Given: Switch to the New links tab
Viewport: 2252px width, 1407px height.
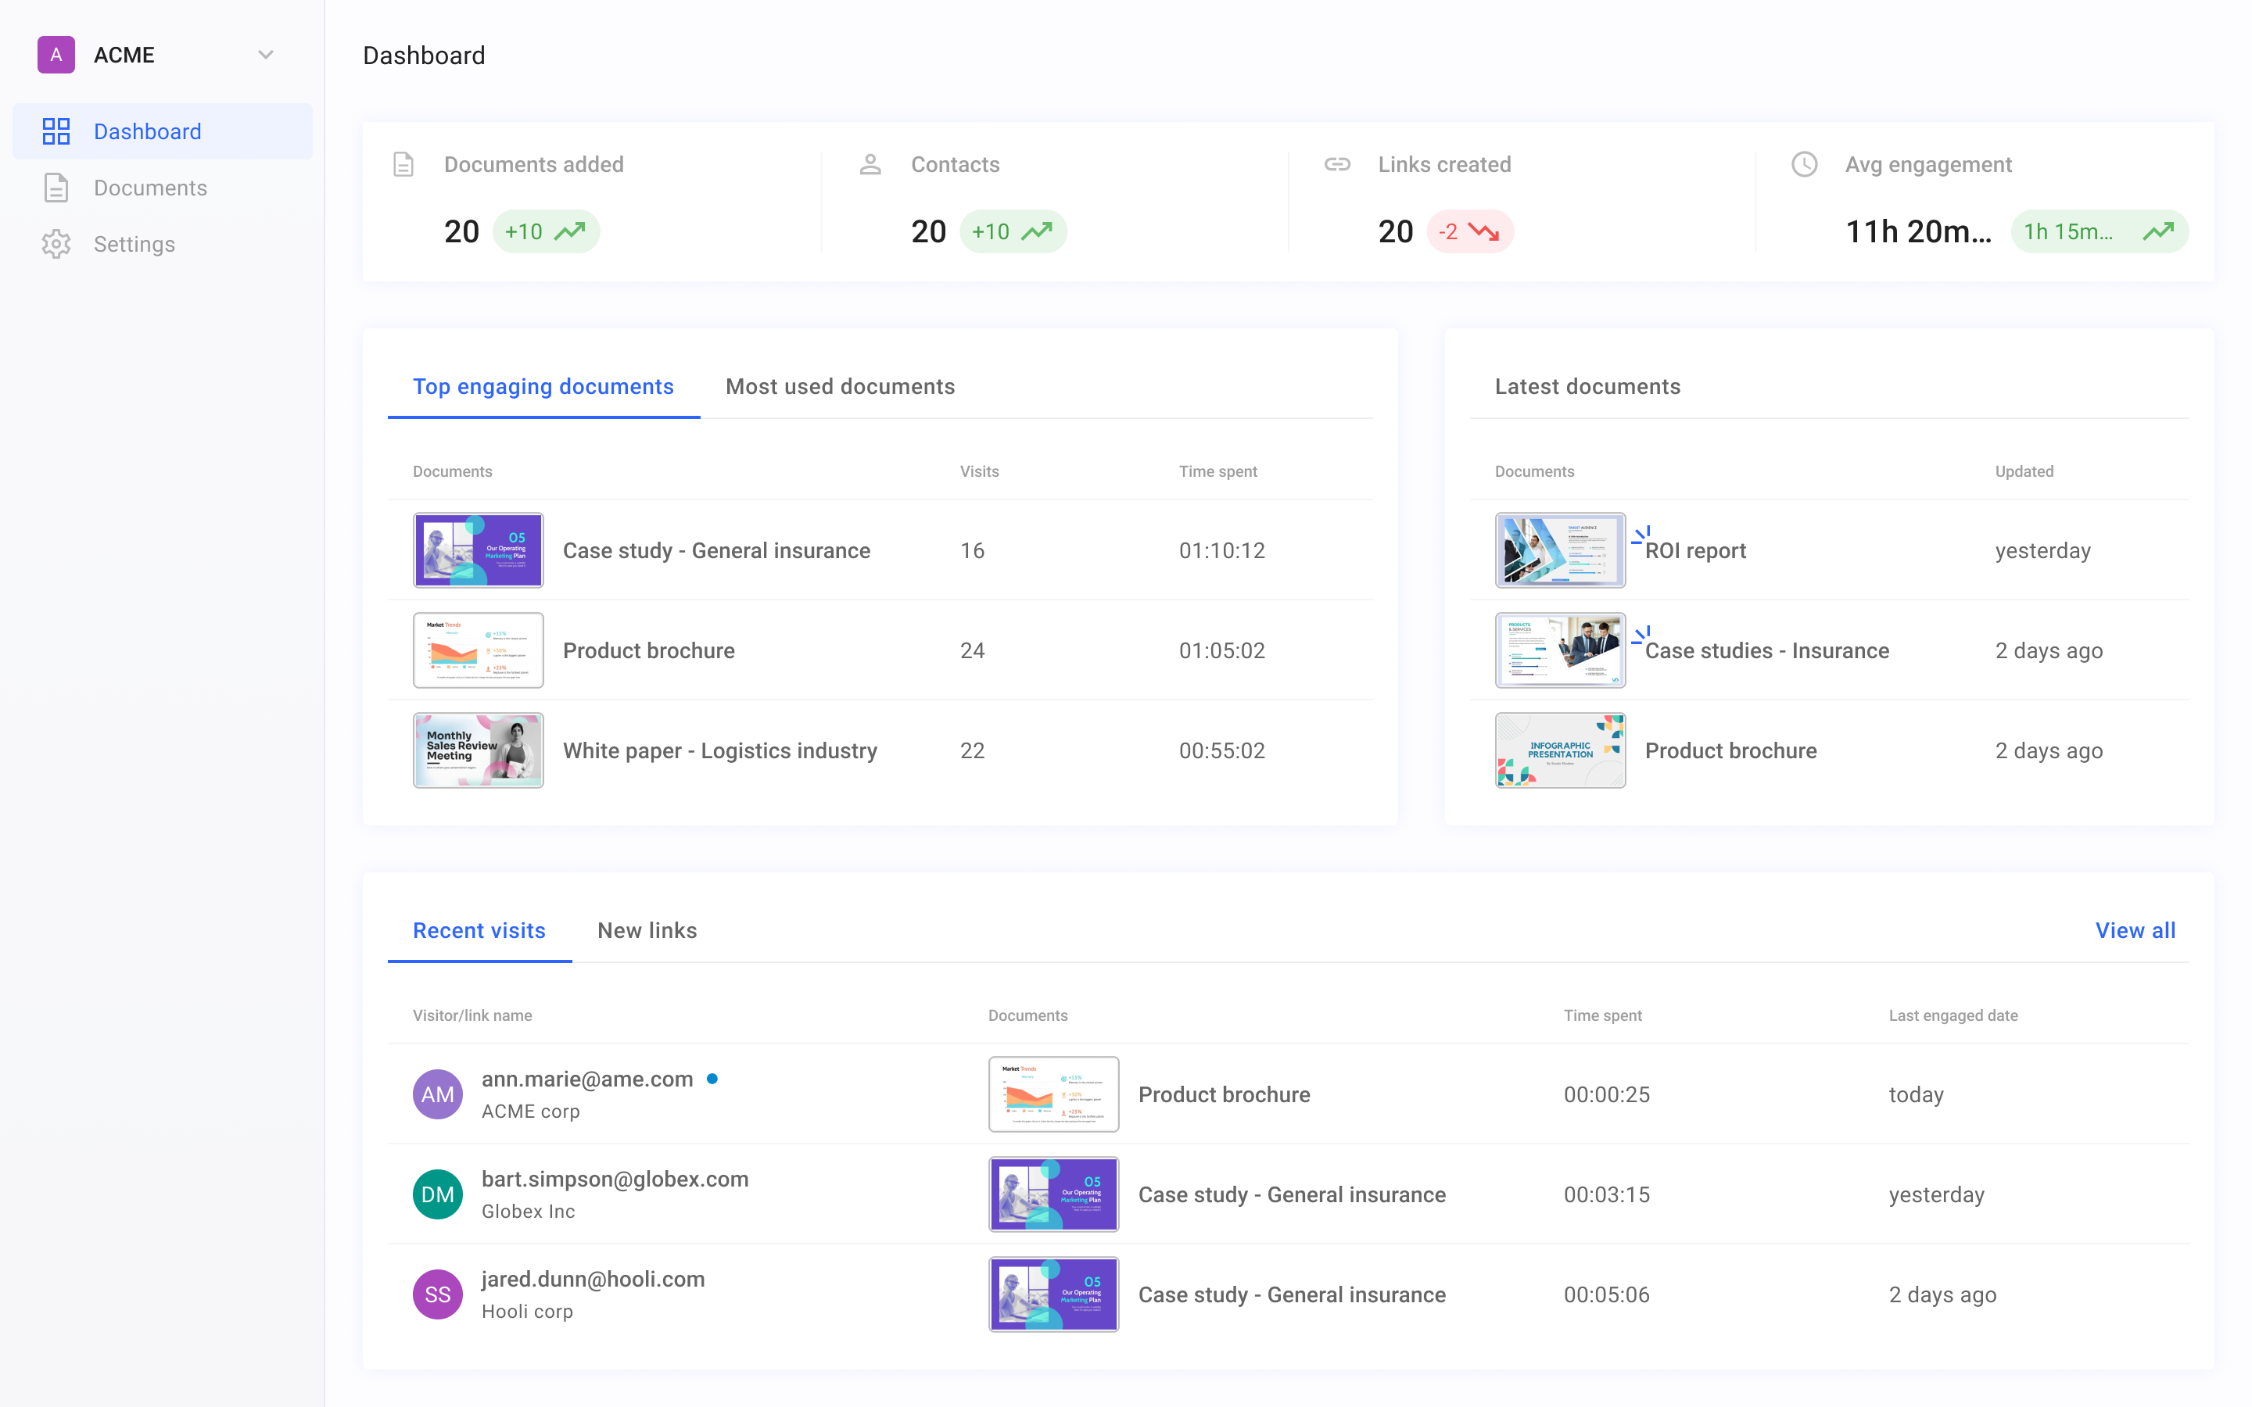Looking at the screenshot, I should click(647, 930).
